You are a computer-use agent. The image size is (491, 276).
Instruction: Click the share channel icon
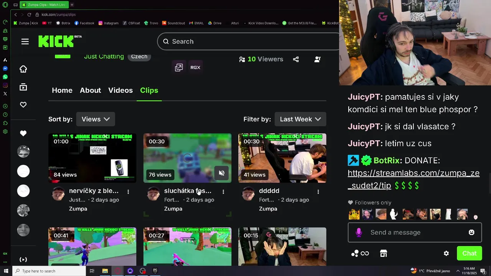click(x=296, y=59)
